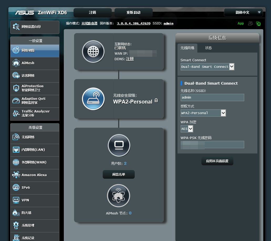
Task: Click the 用户数 count 2
Action: click(x=125, y=163)
